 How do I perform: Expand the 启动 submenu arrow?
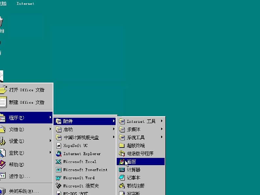(114, 129)
